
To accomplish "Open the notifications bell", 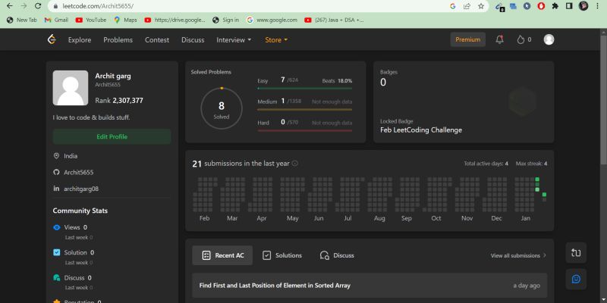I will pos(500,39).
